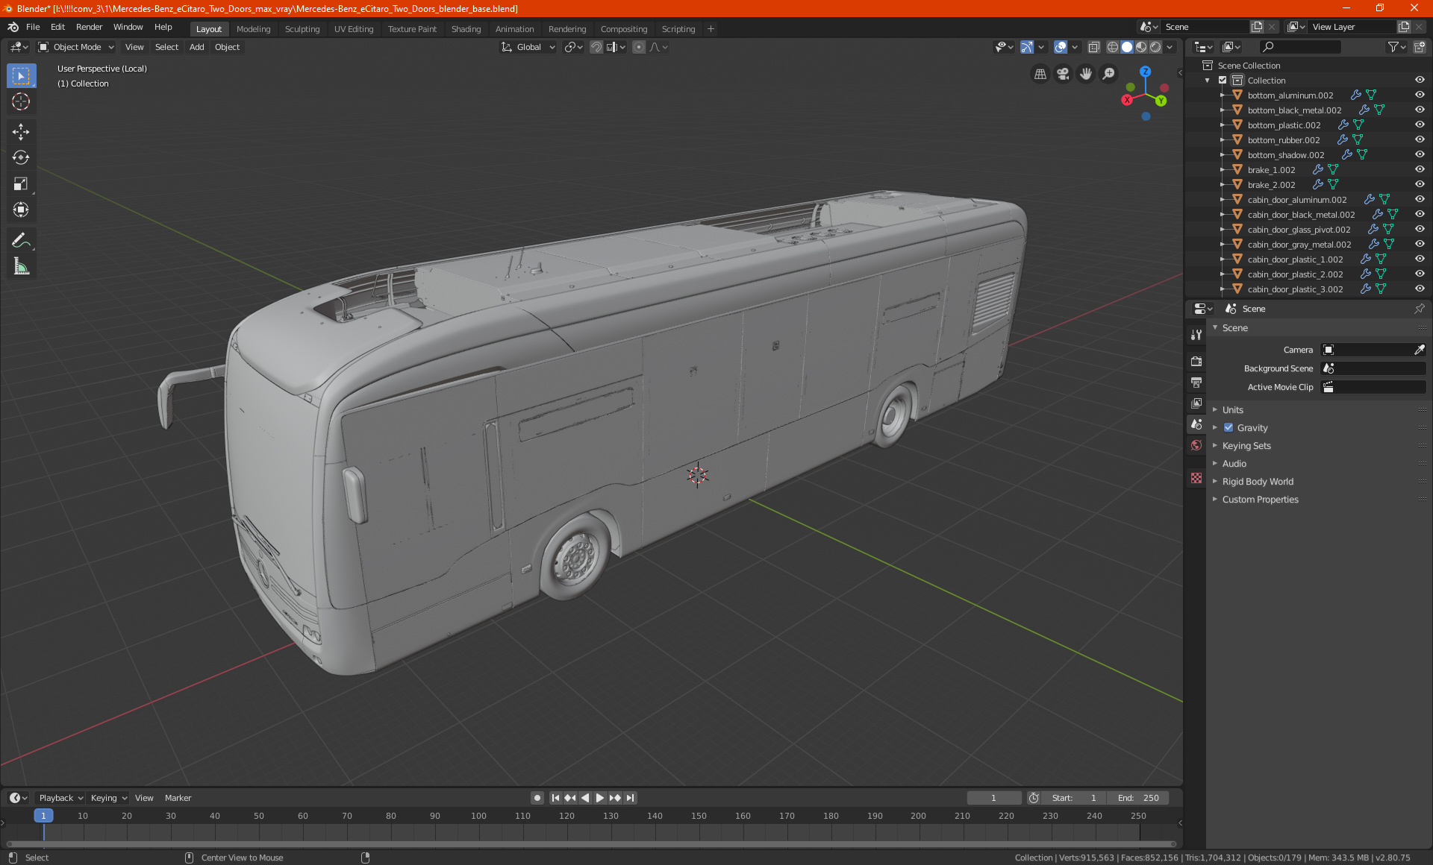Viewport: 1433px width, 865px height.
Task: Click the Play animation button
Action: tap(600, 798)
